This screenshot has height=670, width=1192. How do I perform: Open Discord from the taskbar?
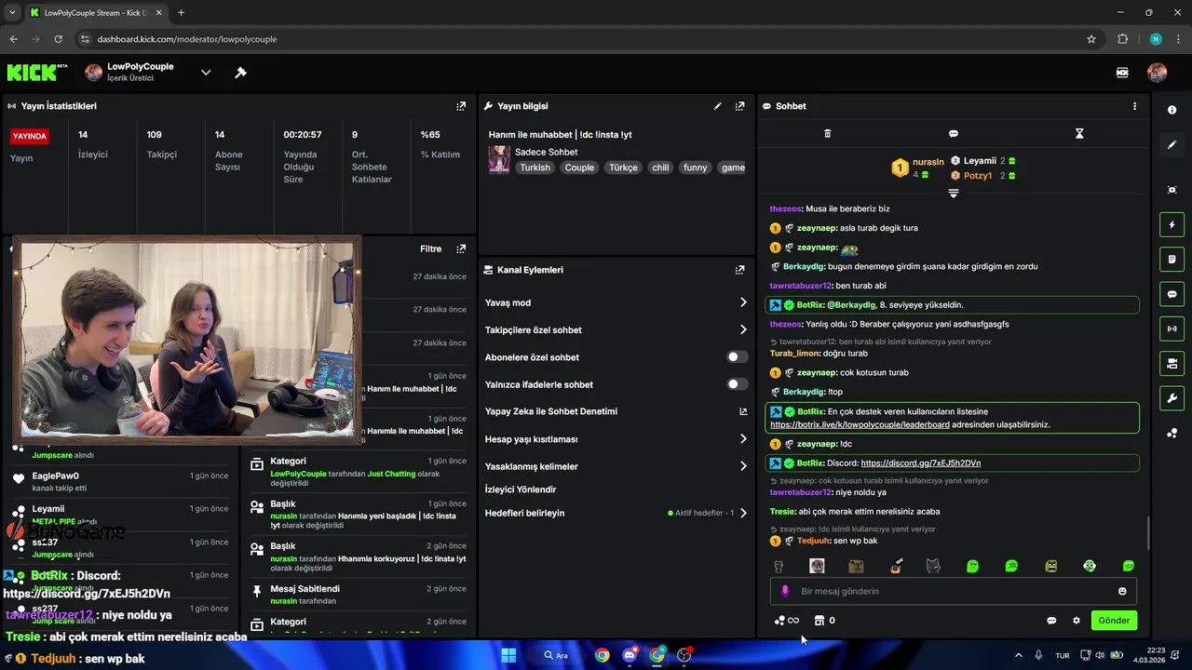(630, 655)
